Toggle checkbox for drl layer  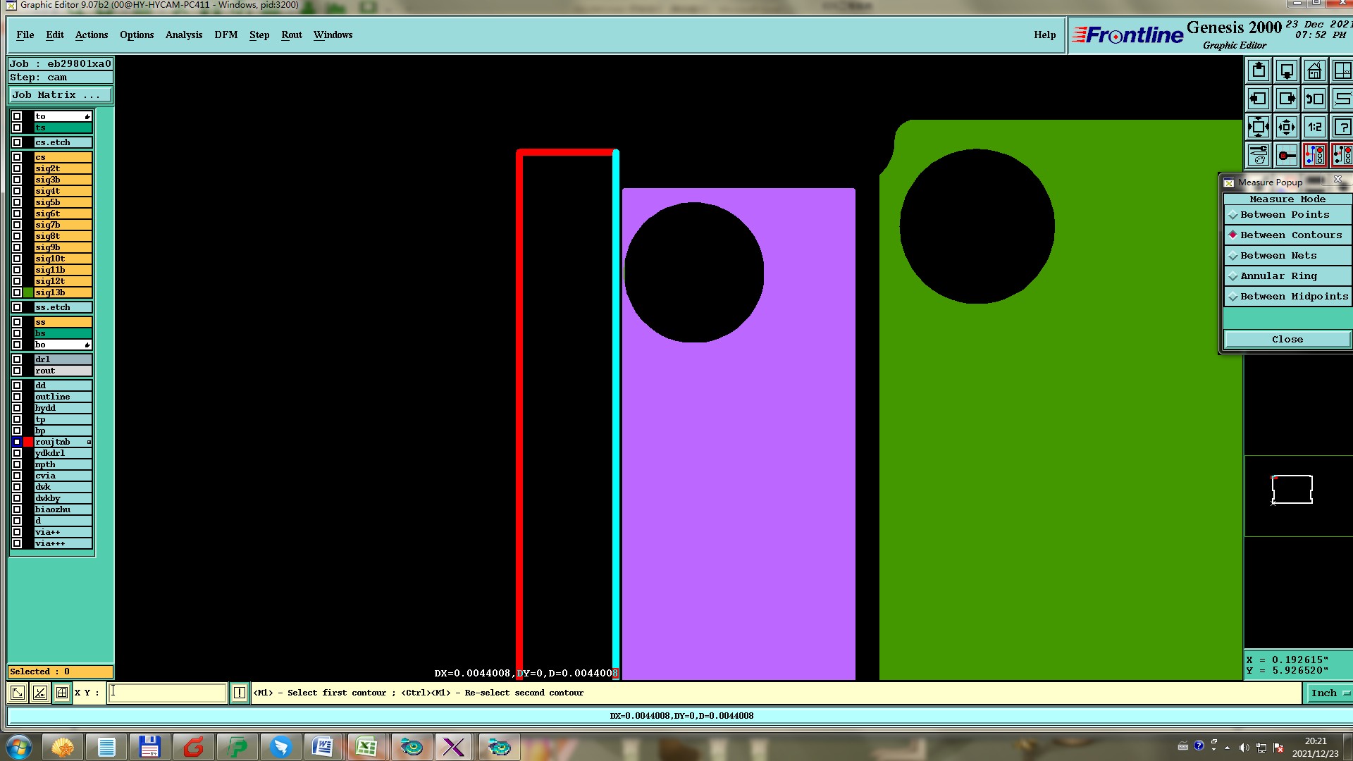click(17, 359)
